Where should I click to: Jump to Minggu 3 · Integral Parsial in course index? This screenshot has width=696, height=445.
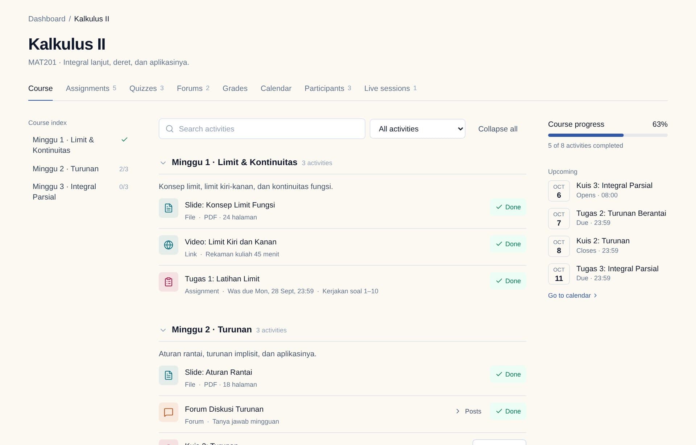[80, 192]
